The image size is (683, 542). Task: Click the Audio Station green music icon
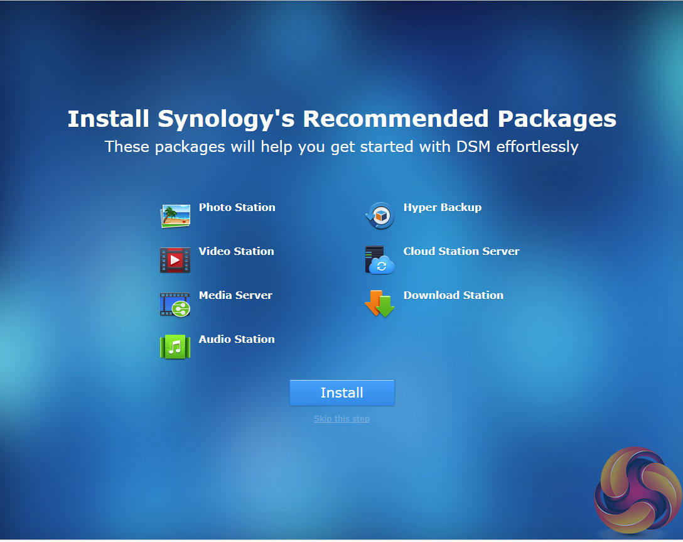coord(175,347)
